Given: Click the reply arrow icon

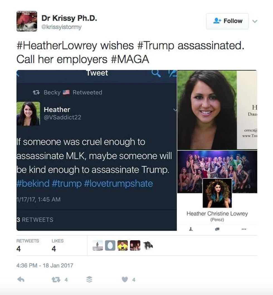Looking at the screenshot, I should (21, 280).
